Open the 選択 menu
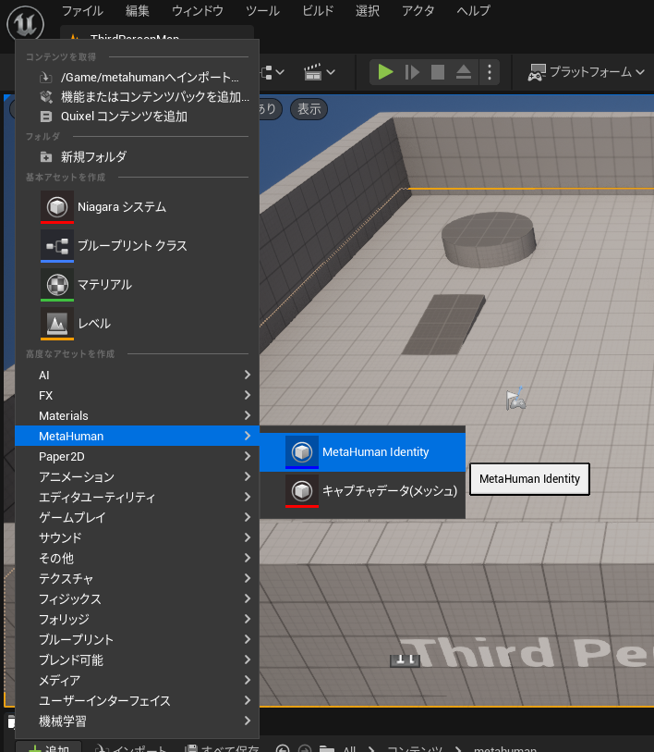 point(368,10)
